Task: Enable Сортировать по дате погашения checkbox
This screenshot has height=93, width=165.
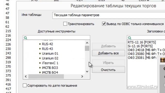Action: click(25, 86)
